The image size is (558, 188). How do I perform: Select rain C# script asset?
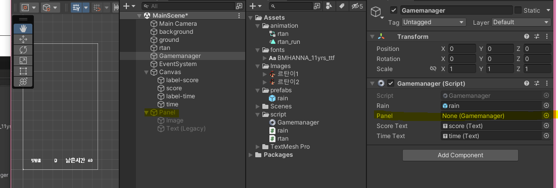(283, 131)
